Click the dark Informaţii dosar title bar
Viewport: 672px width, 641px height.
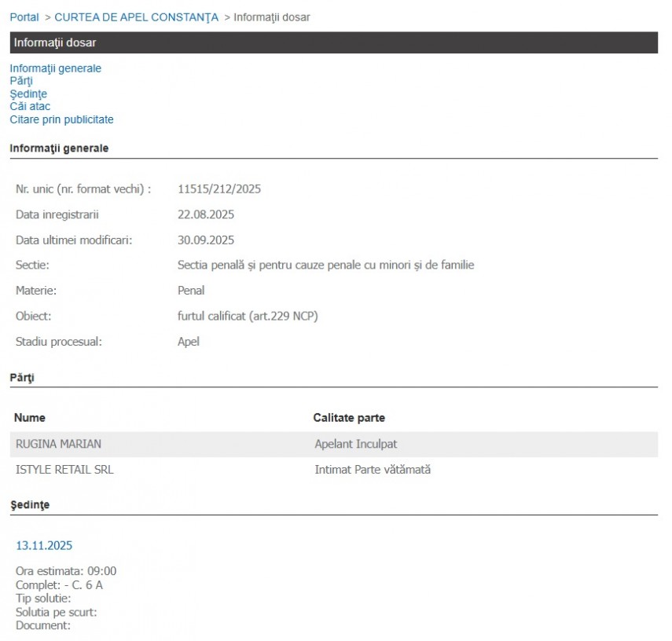pyautogui.click(x=333, y=42)
